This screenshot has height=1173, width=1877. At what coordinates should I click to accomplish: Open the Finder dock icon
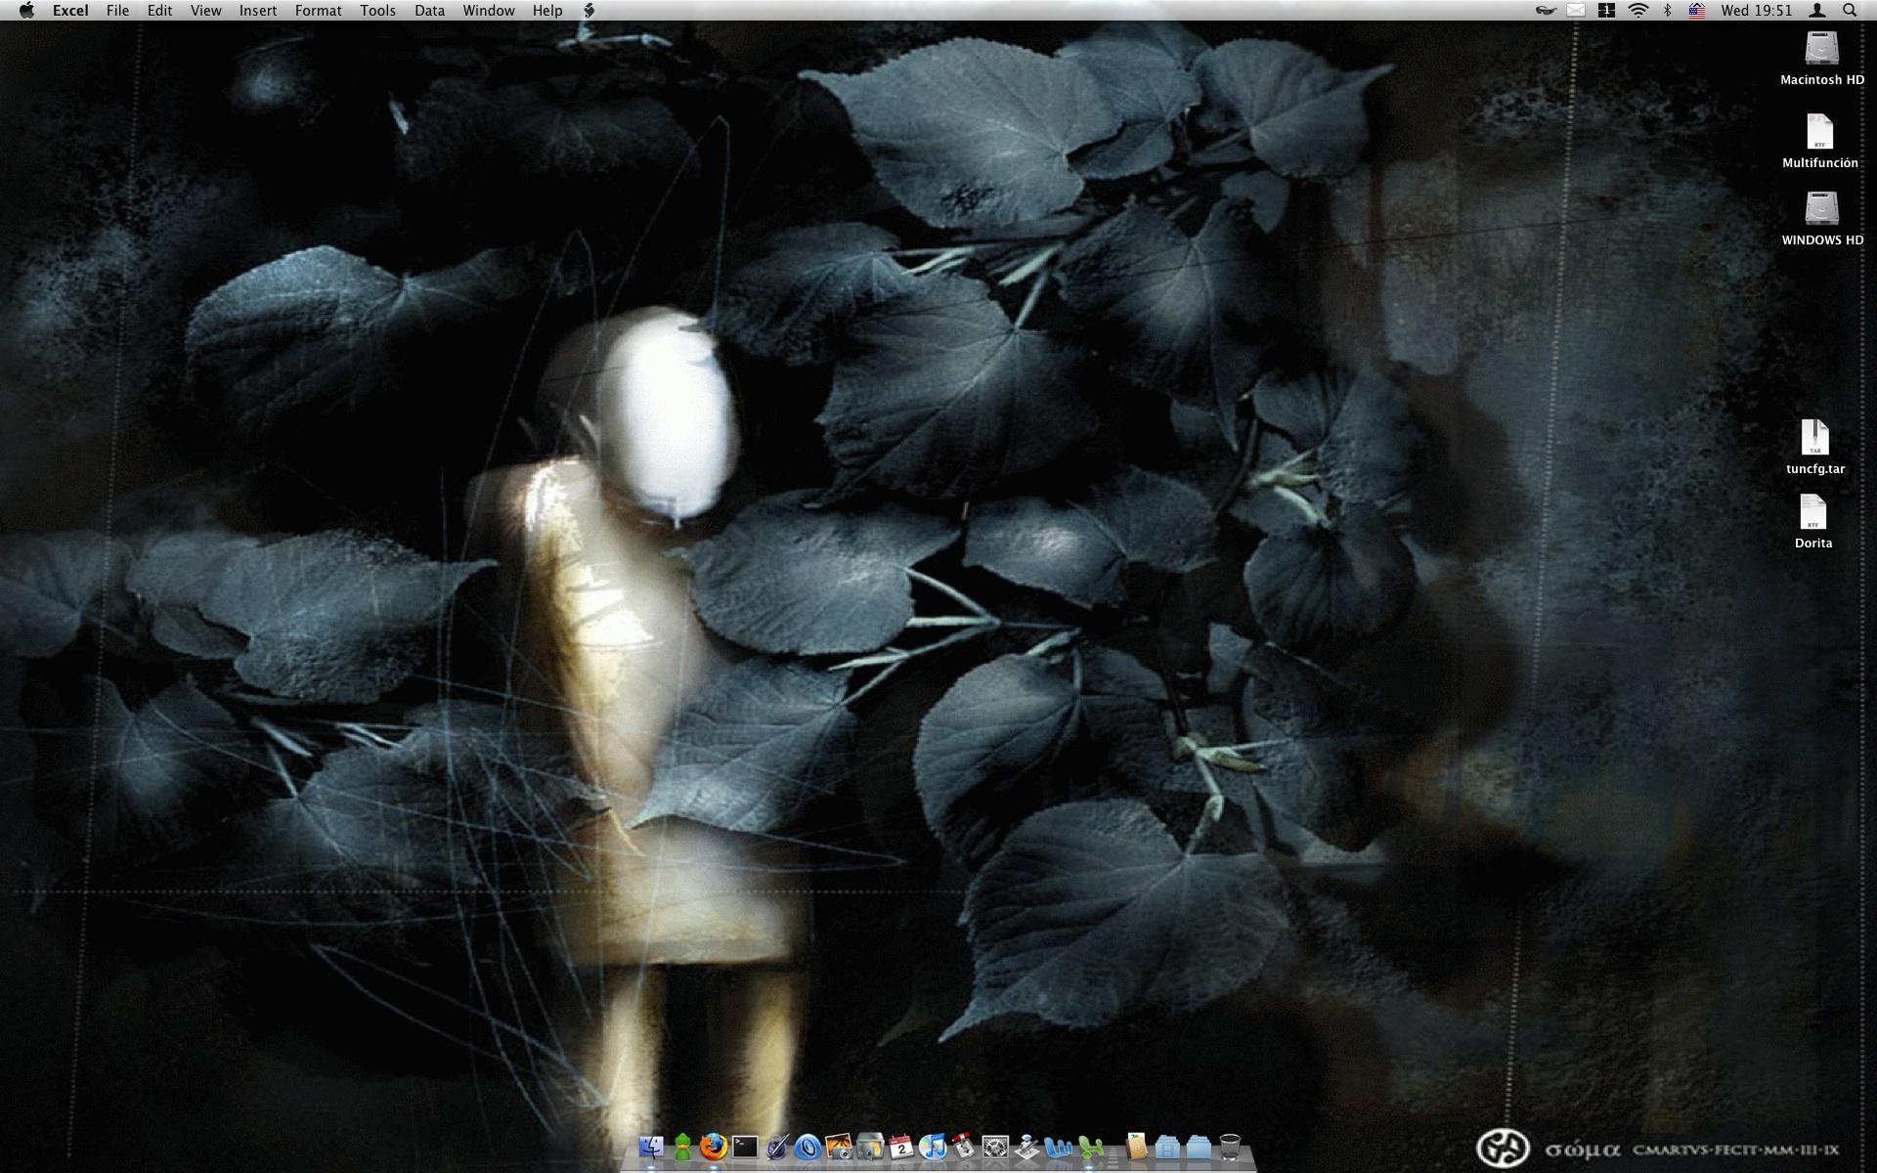point(651,1147)
